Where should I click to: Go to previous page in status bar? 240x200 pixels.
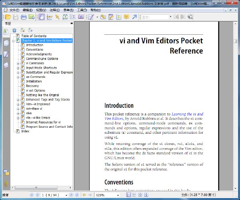coord(38,195)
